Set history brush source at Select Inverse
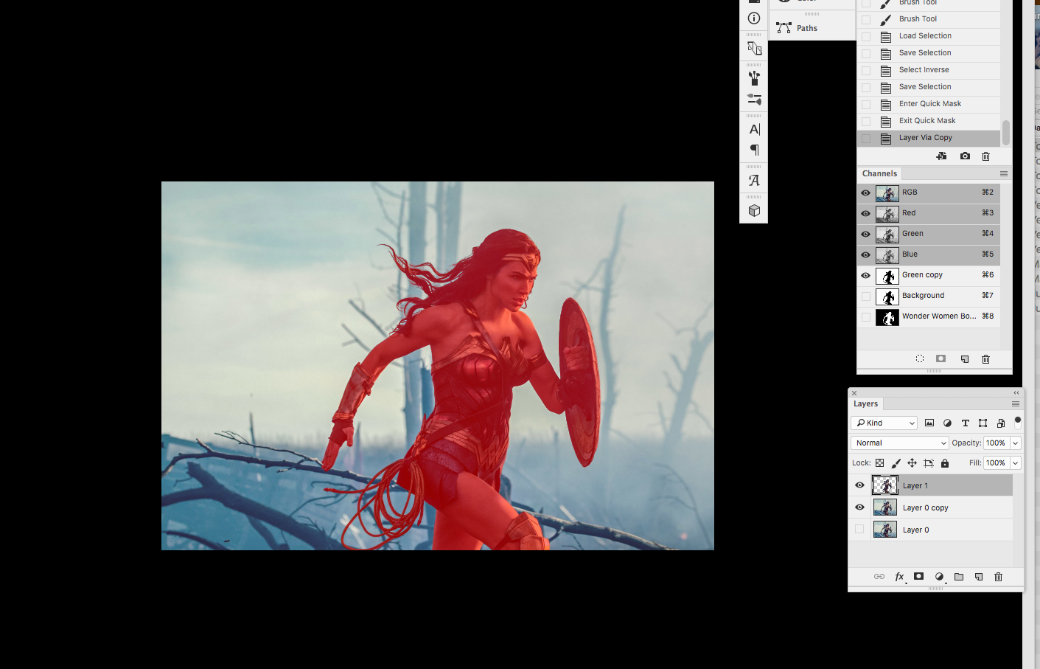This screenshot has width=1040, height=669. tap(866, 71)
